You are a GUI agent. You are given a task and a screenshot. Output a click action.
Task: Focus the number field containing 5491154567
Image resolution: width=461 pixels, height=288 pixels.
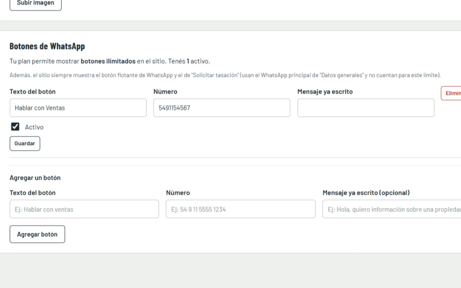(222, 108)
